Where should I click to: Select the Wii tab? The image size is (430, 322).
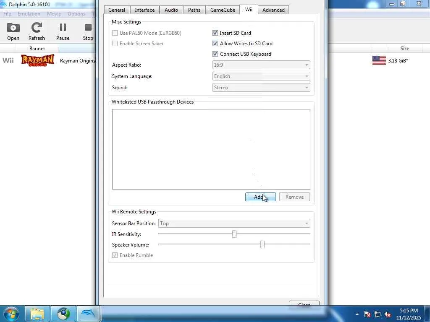coord(249,9)
